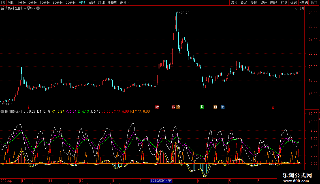Switch to the 周线 weekly chart
320x184 pixels.
(x=92, y=3)
